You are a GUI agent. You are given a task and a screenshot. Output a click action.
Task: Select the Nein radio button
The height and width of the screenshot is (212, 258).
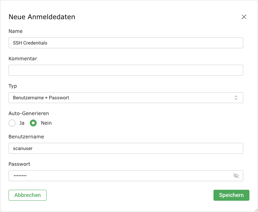tap(33, 123)
